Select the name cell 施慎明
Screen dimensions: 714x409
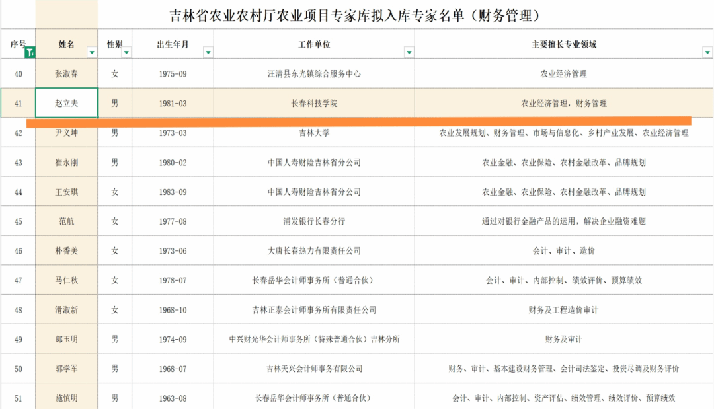[x=66, y=398]
